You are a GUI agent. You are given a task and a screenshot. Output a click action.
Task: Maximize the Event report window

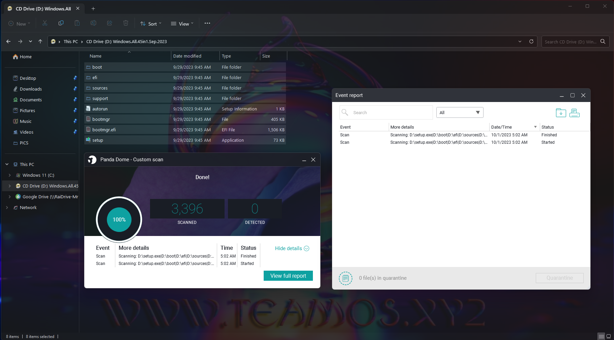pyautogui.click(x=573, y=95)
